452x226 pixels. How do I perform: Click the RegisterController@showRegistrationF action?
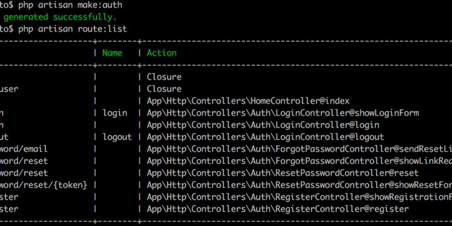300,197
